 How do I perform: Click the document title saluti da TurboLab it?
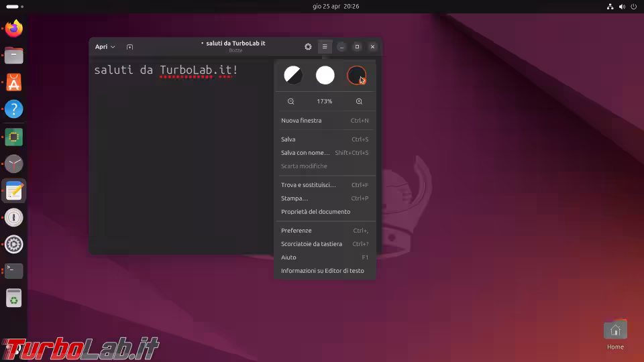[x=235, y=43]
